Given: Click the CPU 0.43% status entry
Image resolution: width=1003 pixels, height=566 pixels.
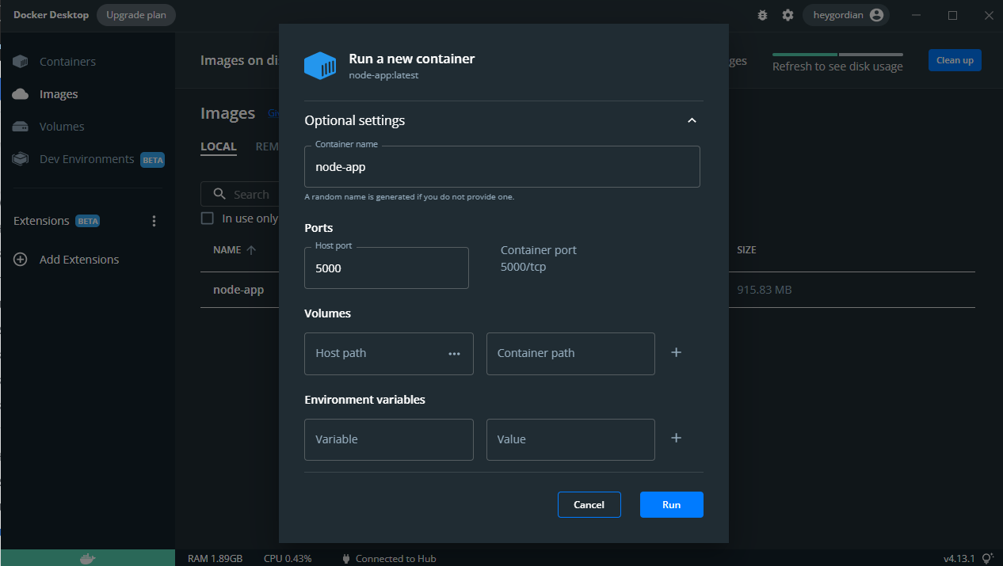Looking at the screenshot, I should tap(288, 559).
